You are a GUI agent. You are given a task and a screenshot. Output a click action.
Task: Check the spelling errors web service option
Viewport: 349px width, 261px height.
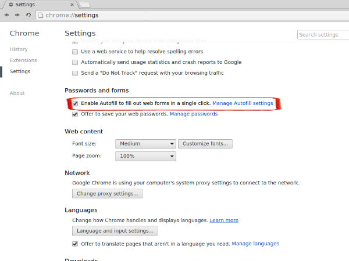(75, 52)
